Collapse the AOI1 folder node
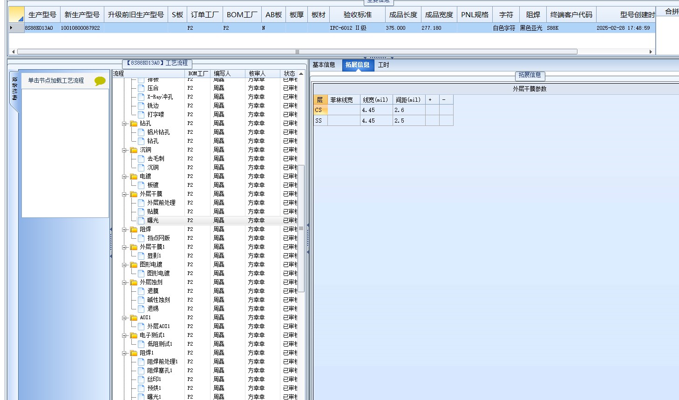Image resolution: width=679 pixels, height=400 pixels. [x=125, y=318]
